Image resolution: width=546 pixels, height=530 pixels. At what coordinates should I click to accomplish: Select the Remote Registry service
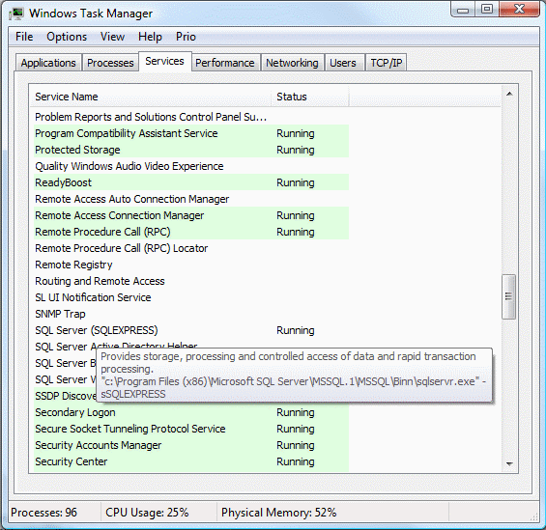[190, 265]
